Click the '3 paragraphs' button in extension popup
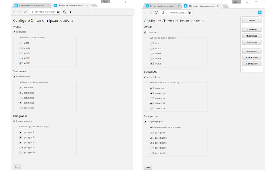The height and width of the screenshot is (170, 272). [x=252, y=64]
